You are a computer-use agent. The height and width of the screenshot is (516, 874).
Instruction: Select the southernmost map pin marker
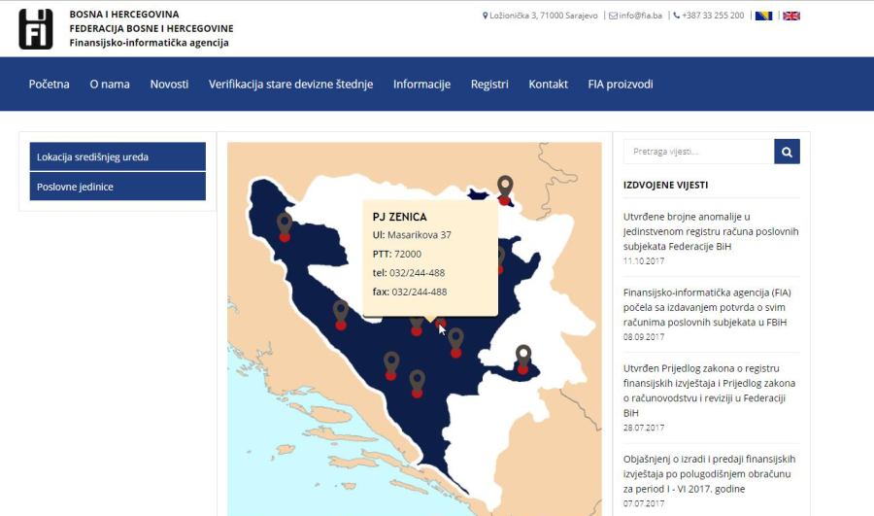pos(417,382)
